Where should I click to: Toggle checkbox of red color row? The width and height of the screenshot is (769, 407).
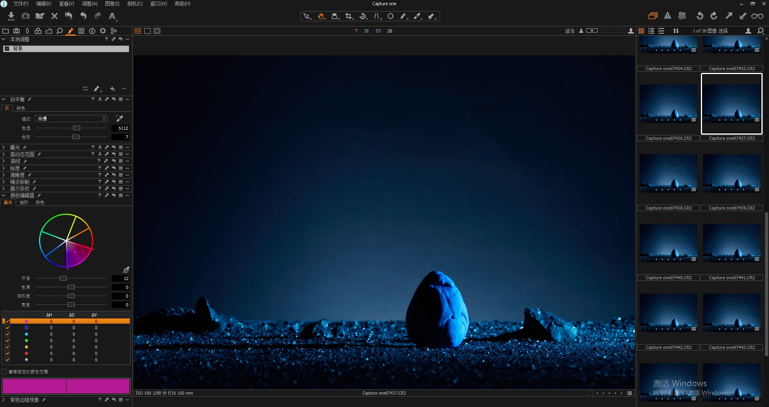(x=7, y=353)
